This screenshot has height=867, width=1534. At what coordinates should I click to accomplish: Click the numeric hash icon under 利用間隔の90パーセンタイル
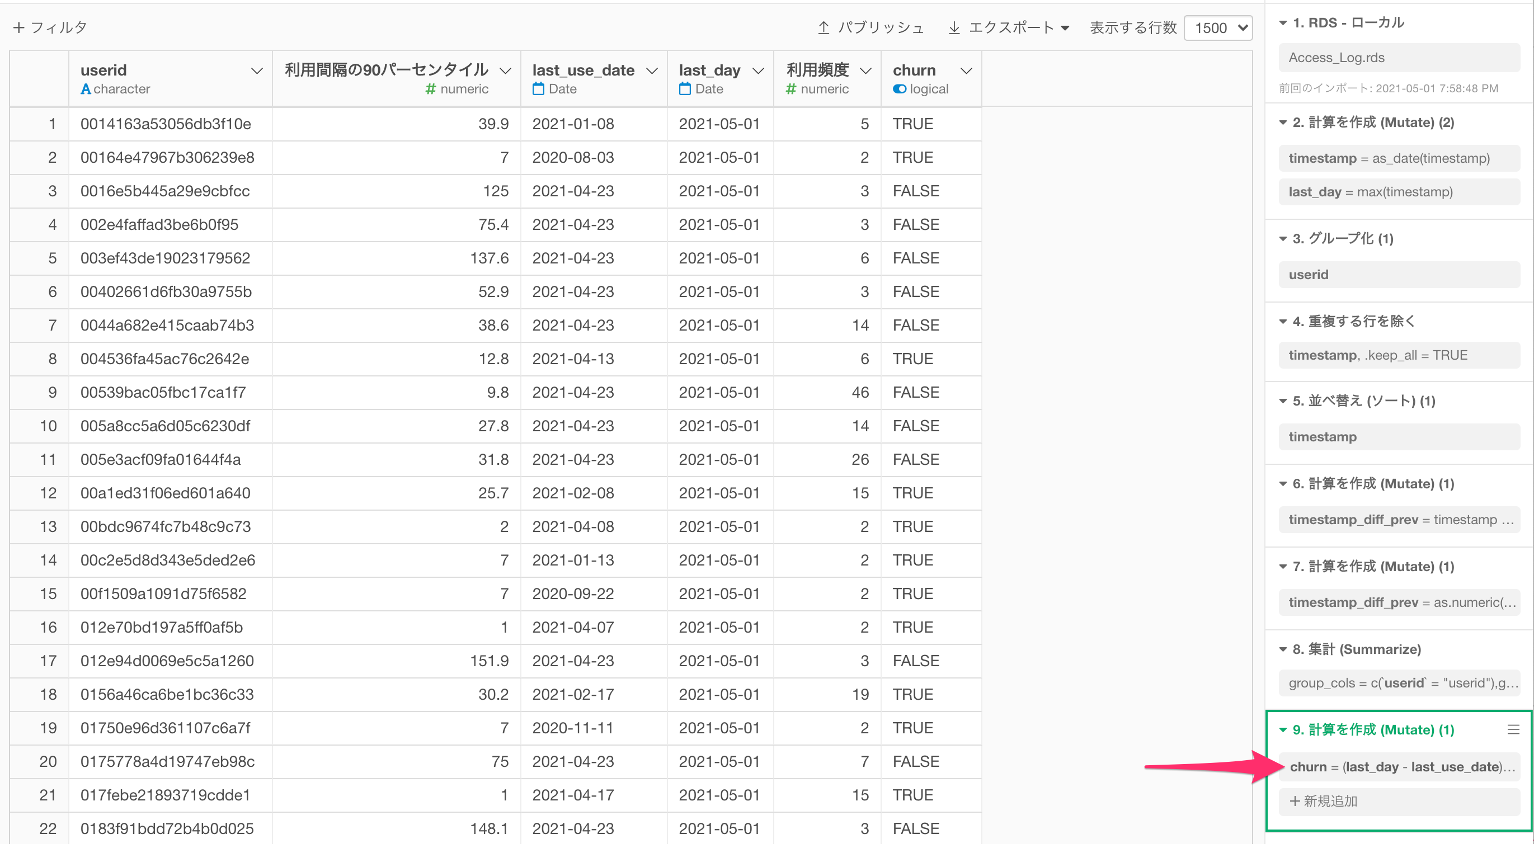[x=431, y=89]
